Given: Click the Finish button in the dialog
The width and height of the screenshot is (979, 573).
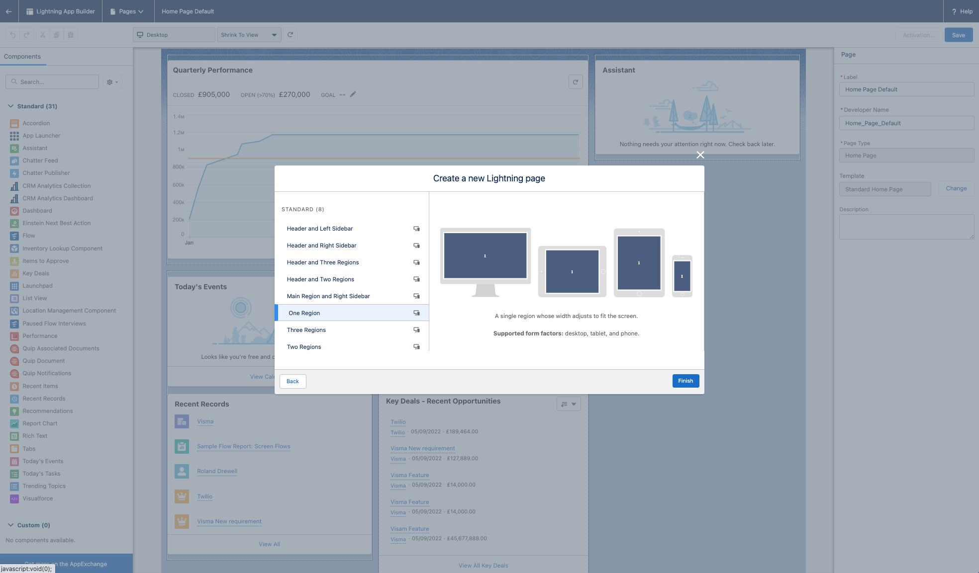Looking at the screenshot, I should coord(685,381).
